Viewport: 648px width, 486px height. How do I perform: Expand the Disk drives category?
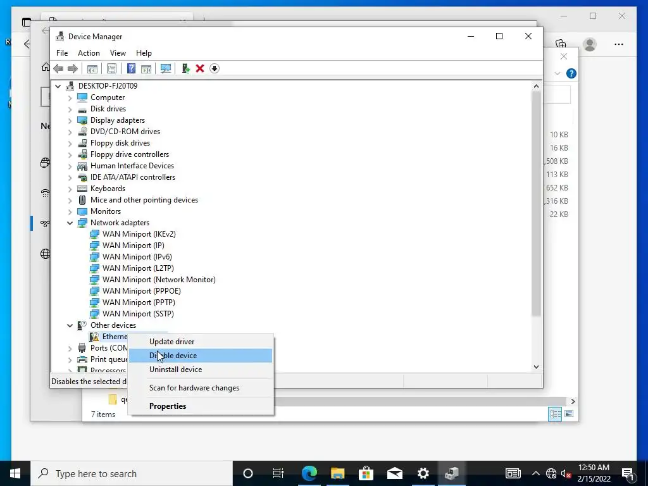(70, 109)
